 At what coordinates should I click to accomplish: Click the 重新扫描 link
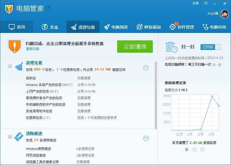pos(32,49)
